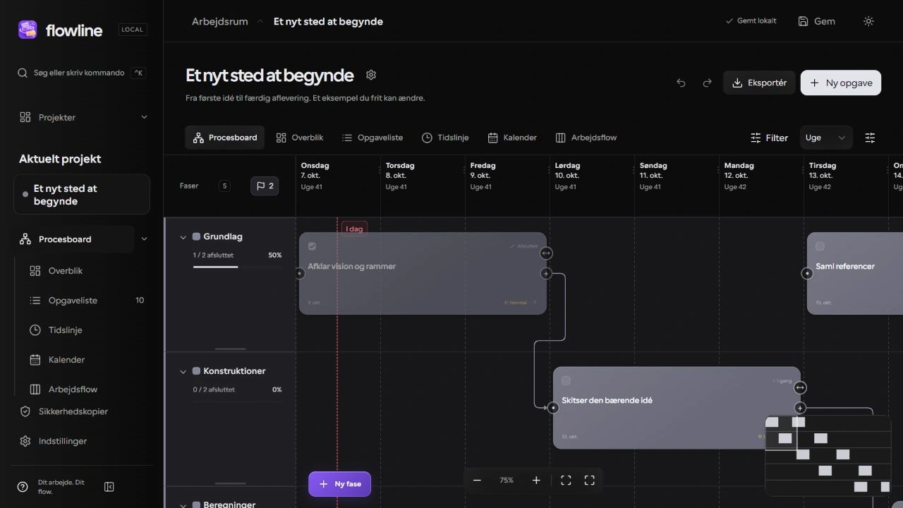Click the redo arrow icon
The height and width of the screenshot is (508, 903).
707,83
